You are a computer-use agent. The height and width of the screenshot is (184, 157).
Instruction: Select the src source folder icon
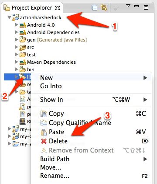tap(23, 47)
